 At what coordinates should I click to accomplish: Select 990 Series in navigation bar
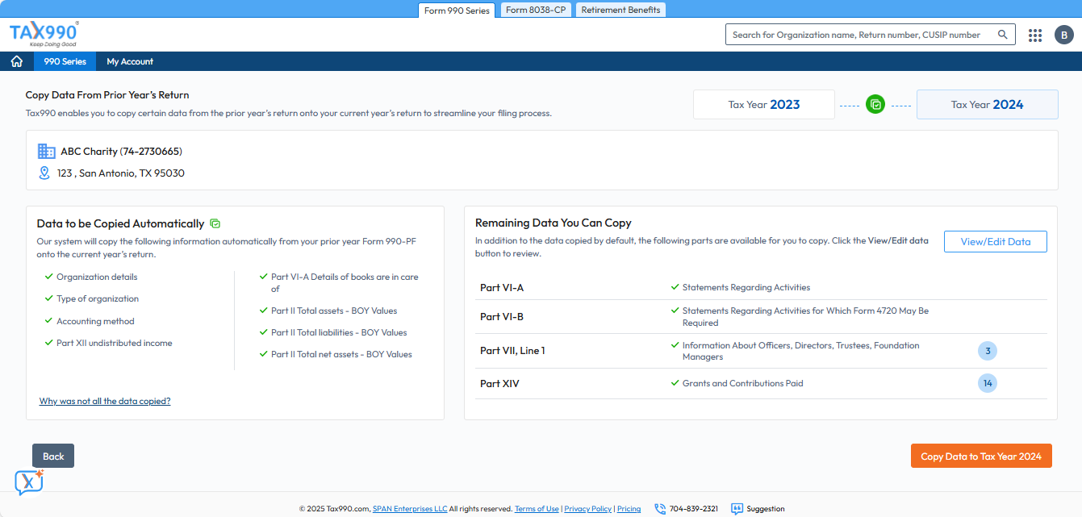pos(65,61)
